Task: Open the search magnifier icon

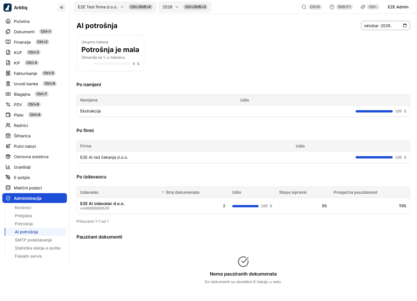Action: [304, 7]
